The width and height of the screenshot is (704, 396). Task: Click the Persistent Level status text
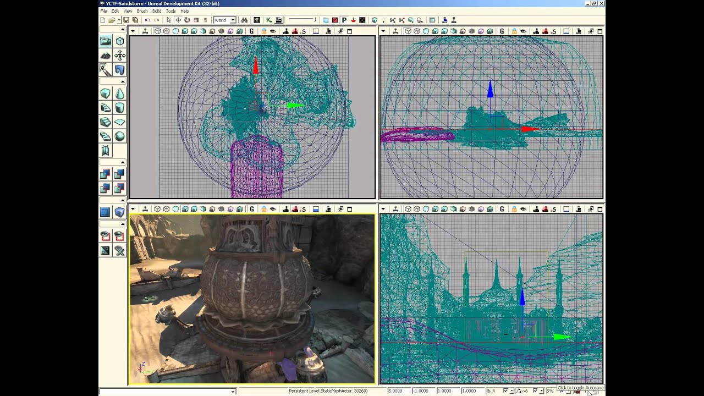pyautogui.click(x=328, y=391)
